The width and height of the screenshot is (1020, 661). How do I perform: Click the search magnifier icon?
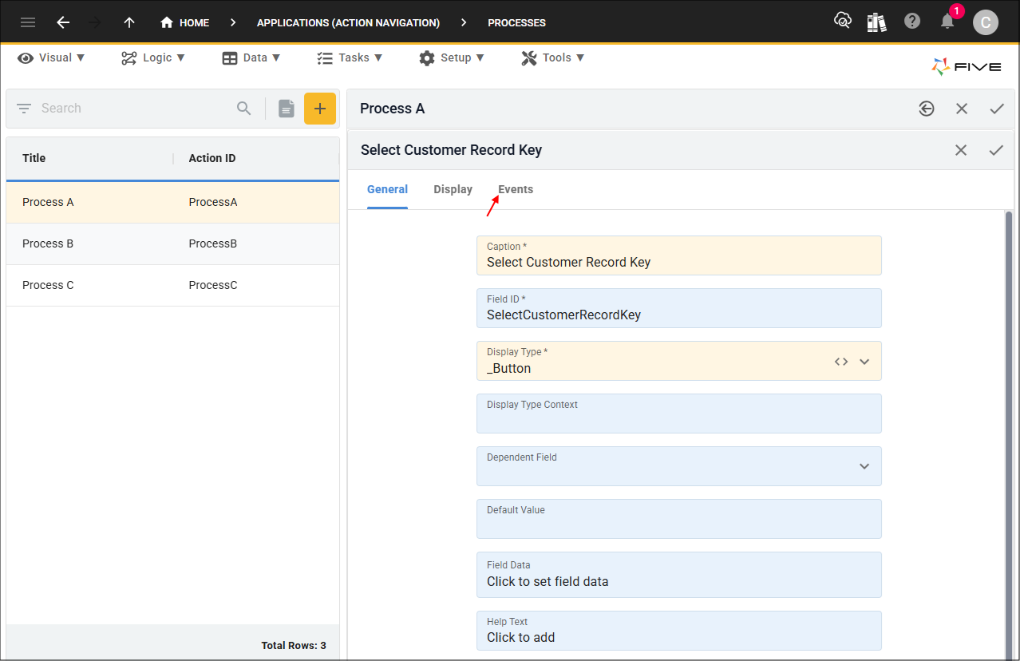(244, 109)
